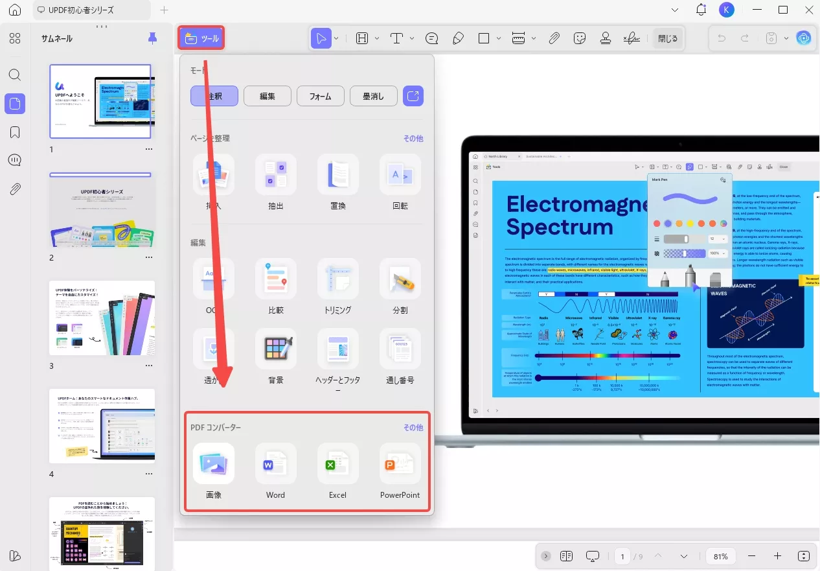The width and height of the screenshot is (820, 571).
Task: Open the 通し番号 Bates numbering tool
Action: click(x=400, y=356)
